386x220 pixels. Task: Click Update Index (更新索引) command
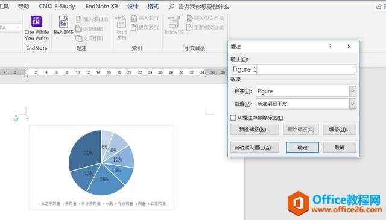point(145,27)
